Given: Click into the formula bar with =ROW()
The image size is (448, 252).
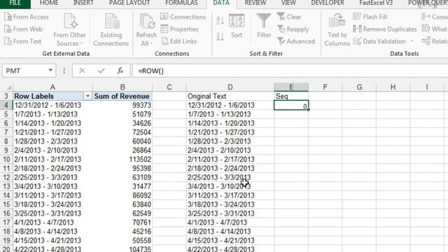Looking at the screenshot, I should [x=290, y=71].
